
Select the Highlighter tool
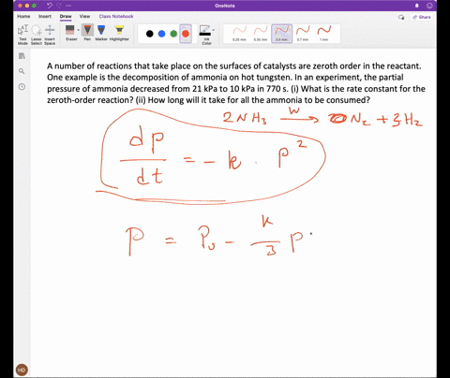coord(119,33)
